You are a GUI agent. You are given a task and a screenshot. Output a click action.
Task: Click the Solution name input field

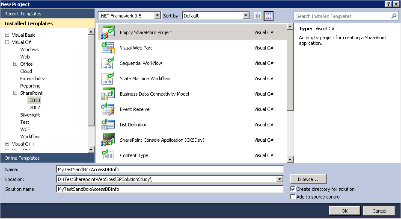[x=170, y=189]
